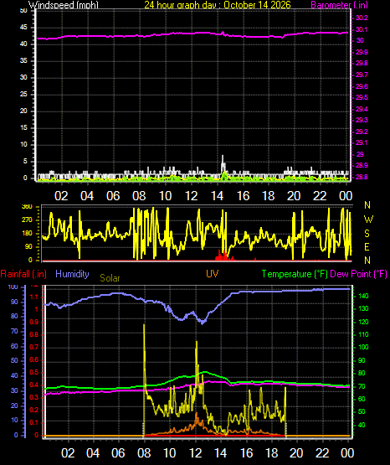
Task: Select the "Humidity" legend label
Action: (x=72, y=274)
